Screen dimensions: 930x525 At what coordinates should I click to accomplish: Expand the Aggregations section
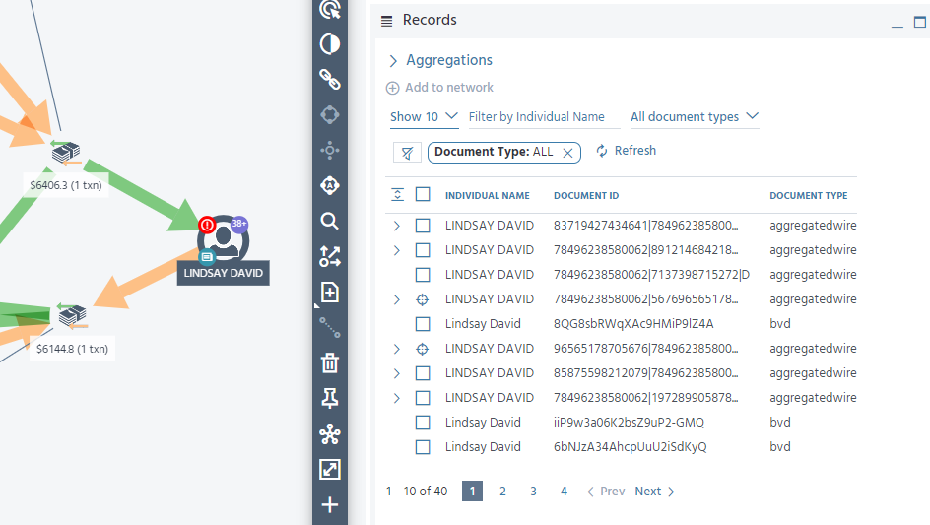440,60
